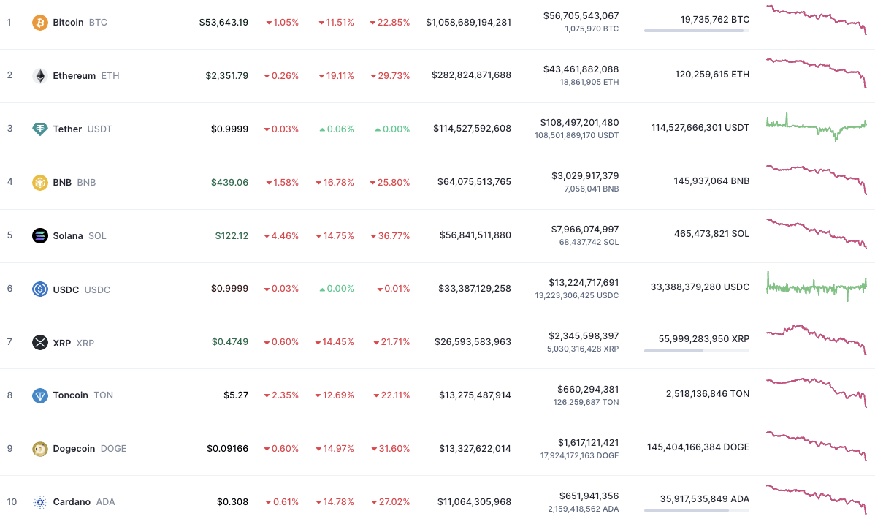Click Tether's green sparkline chart

point(817,126)
